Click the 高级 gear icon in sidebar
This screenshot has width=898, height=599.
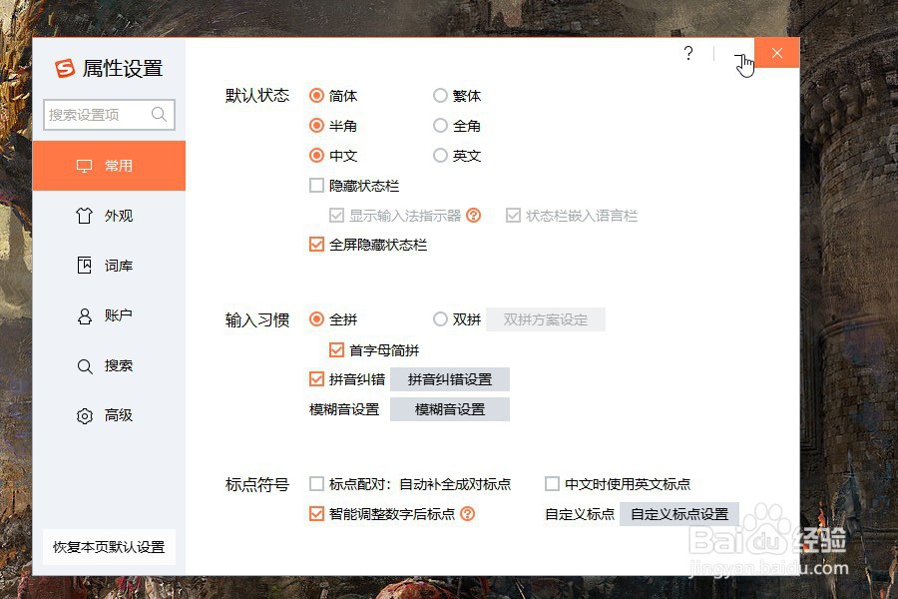pos(84,415)
